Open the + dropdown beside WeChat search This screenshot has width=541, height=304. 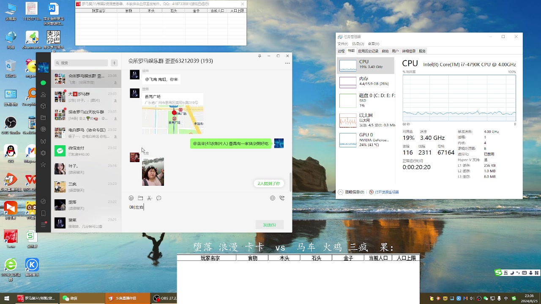point(114,62)
